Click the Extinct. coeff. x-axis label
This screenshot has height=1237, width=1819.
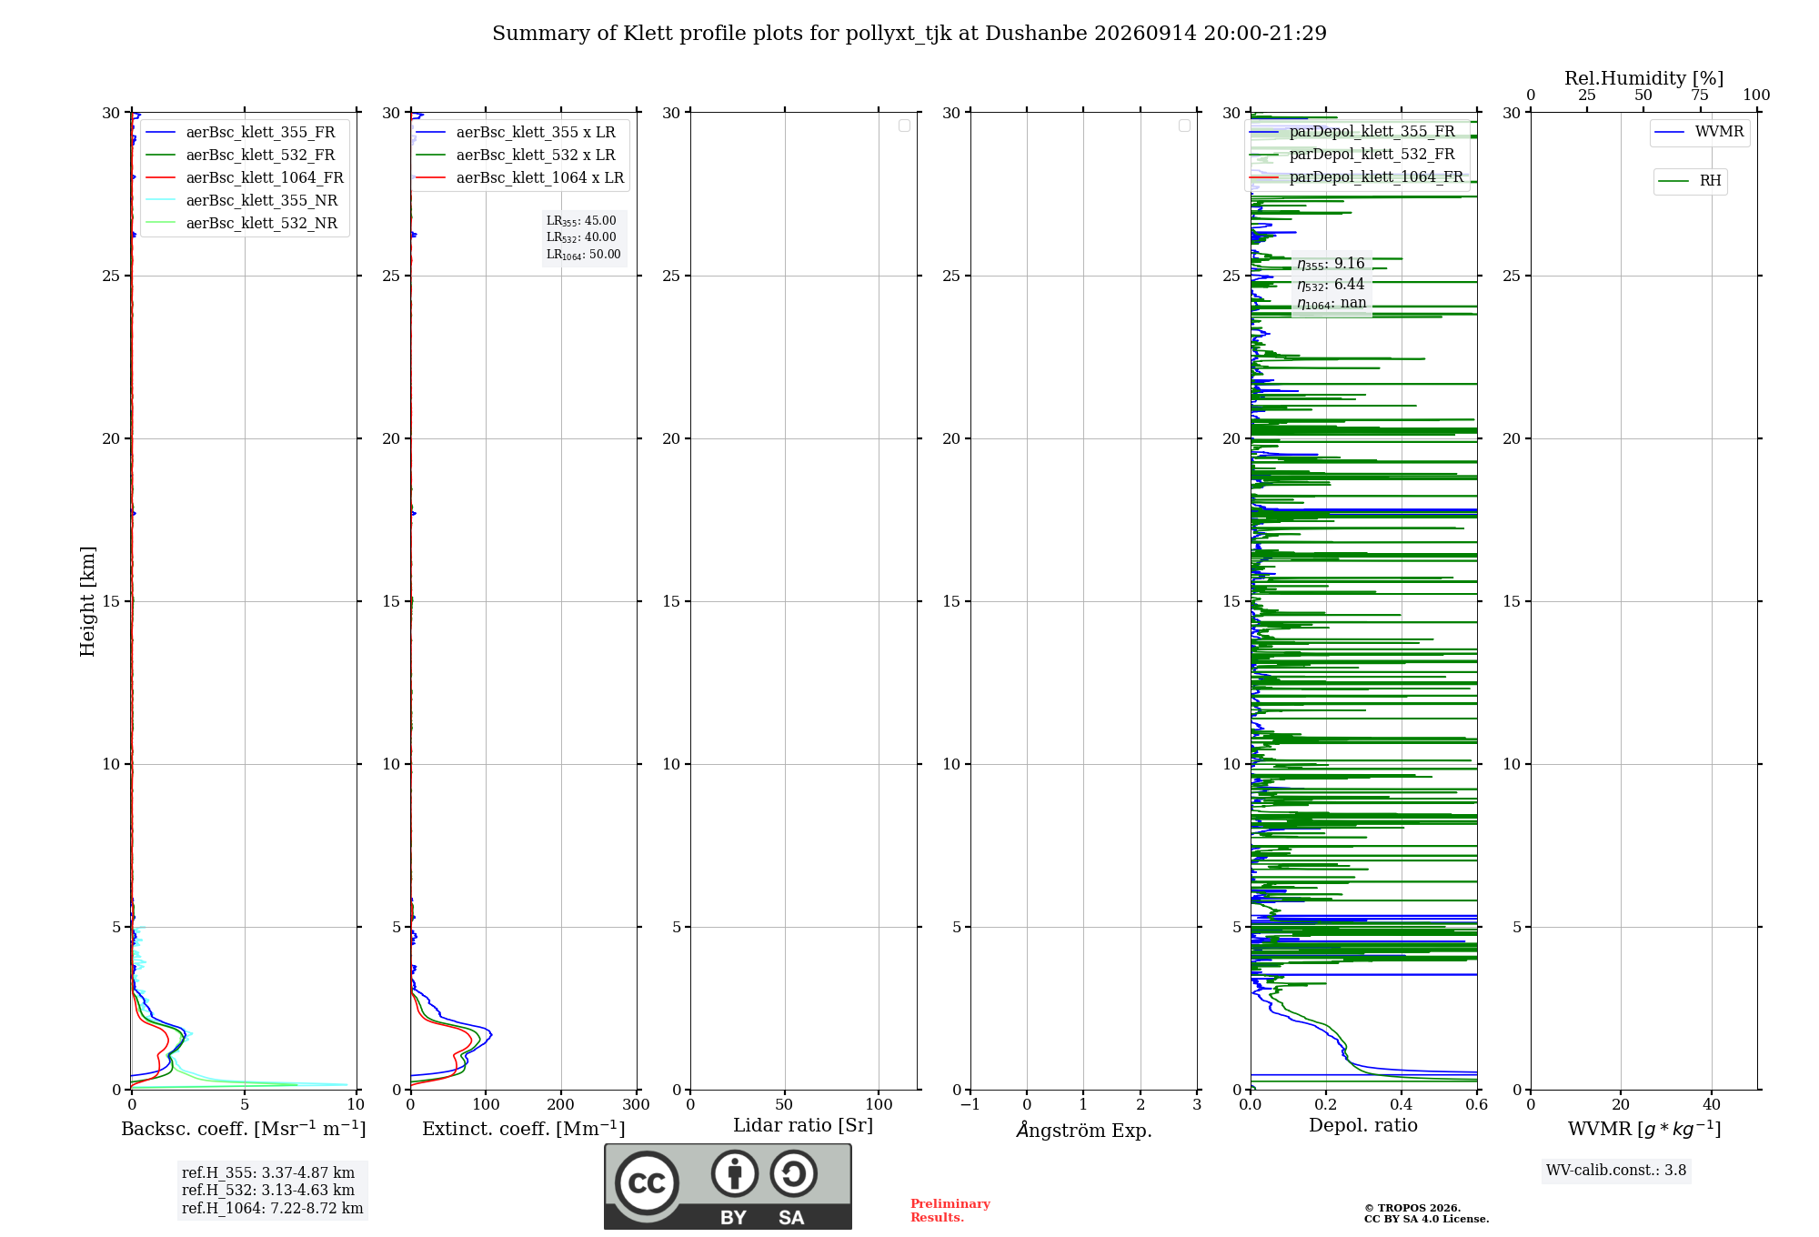coord(524,1129)
